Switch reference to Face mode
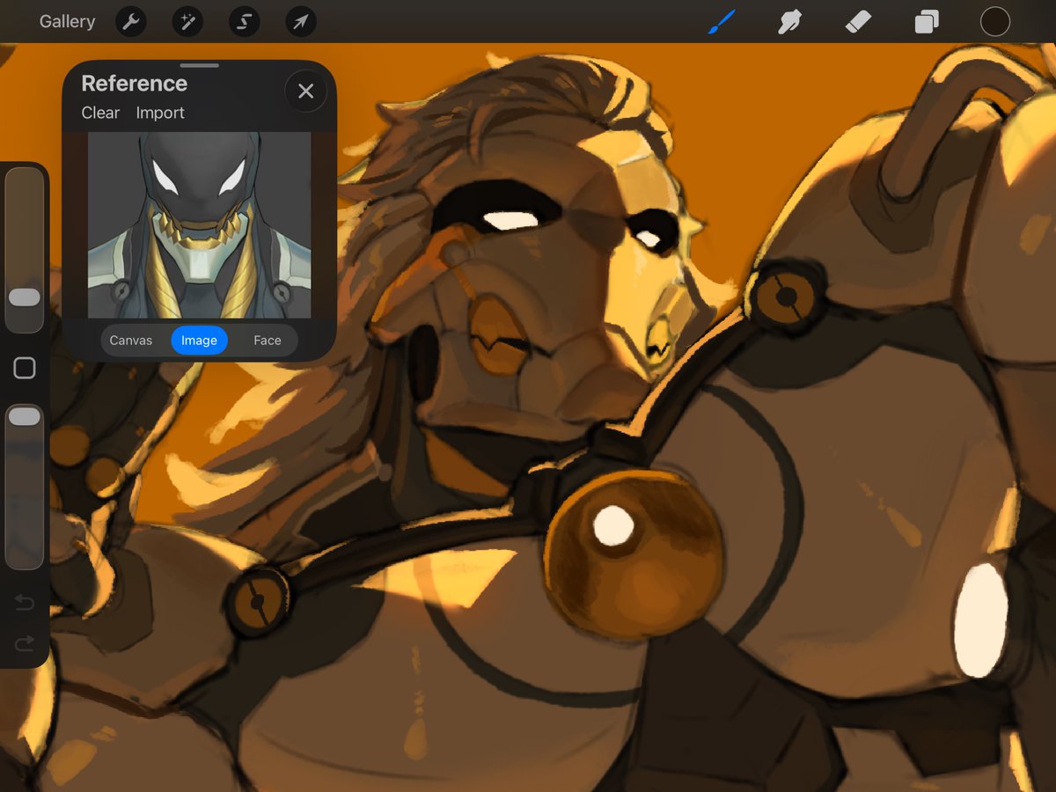Screen dimensions: 1056x792 [x=268, y=341]
